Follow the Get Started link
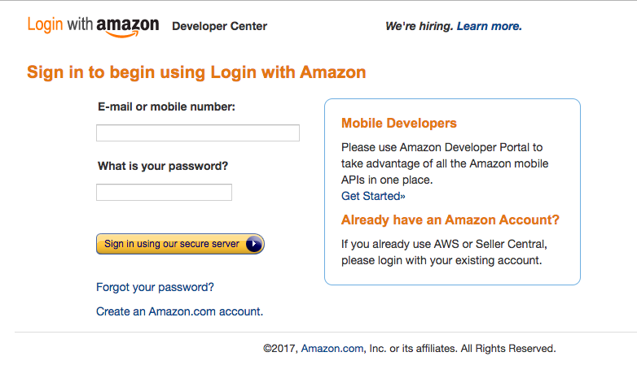This screenshot has width=637, height=387. click(x=373, y=196)
